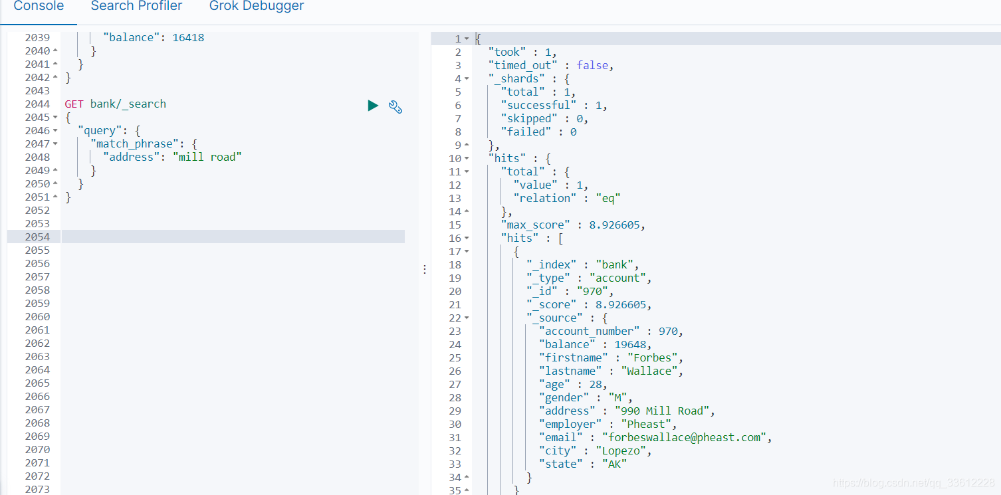
Task: Click the vertical panel resize handle dots
Action: [425, 268]
